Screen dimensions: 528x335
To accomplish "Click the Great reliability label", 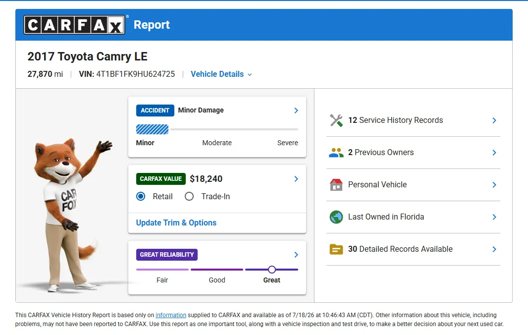I will click(272, 280).
